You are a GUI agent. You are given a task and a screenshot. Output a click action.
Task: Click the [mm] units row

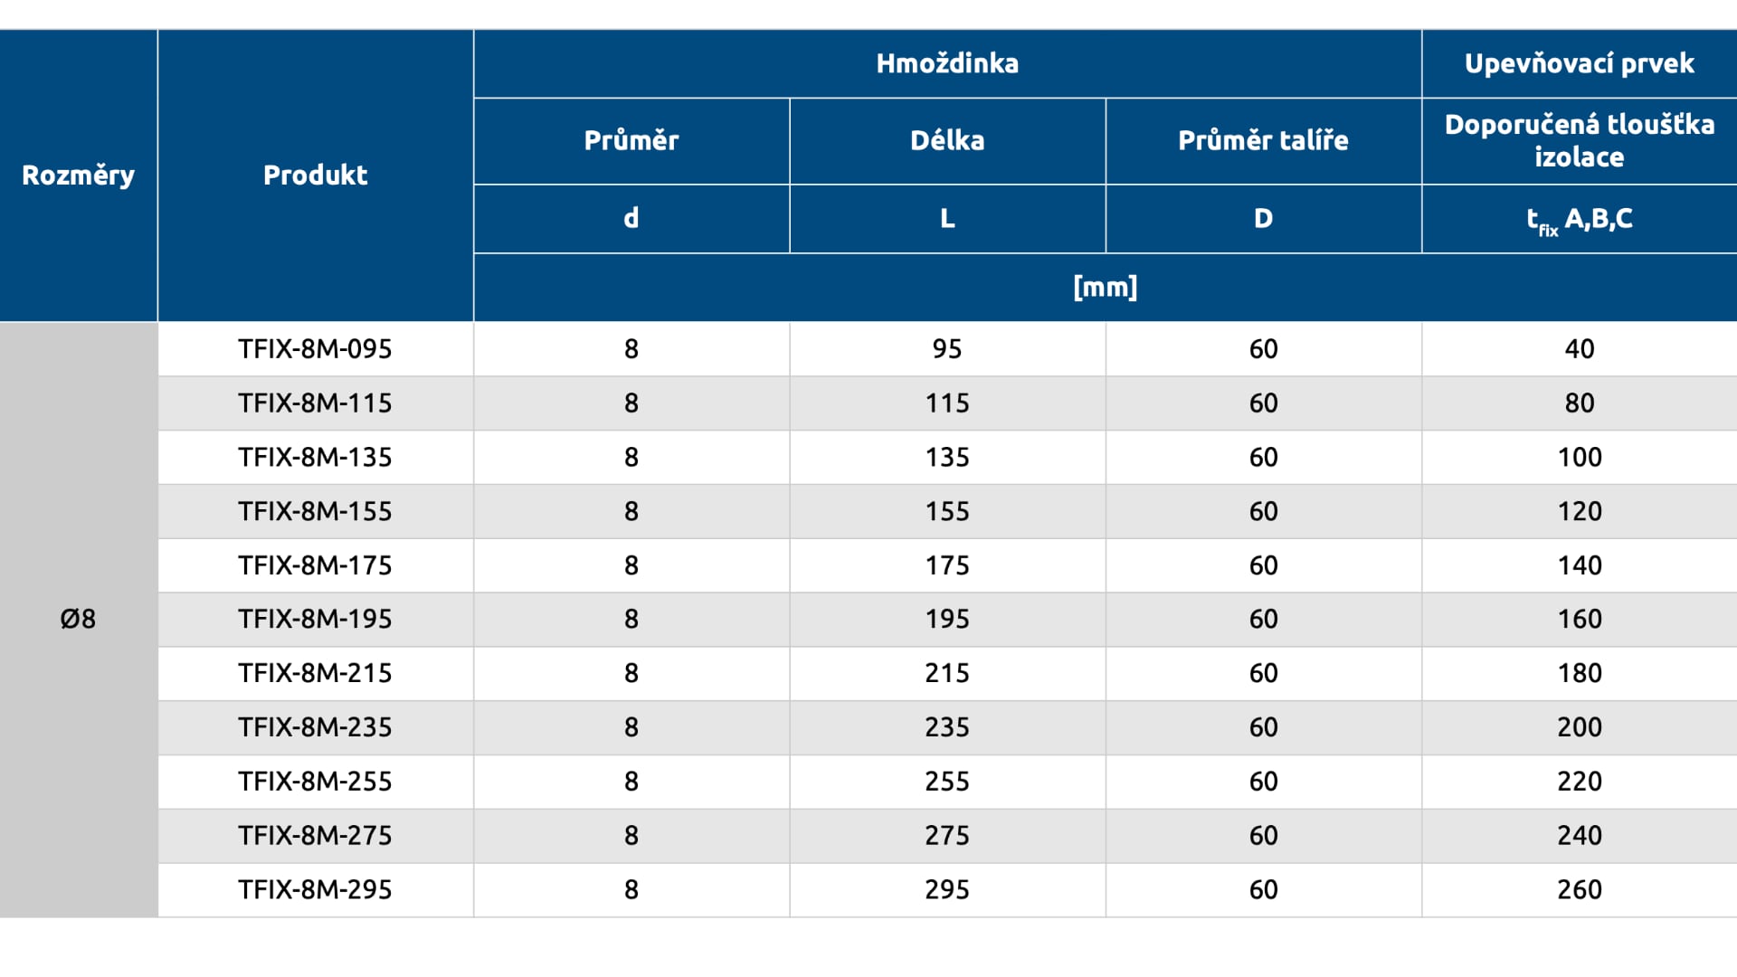coord(1105,287)
